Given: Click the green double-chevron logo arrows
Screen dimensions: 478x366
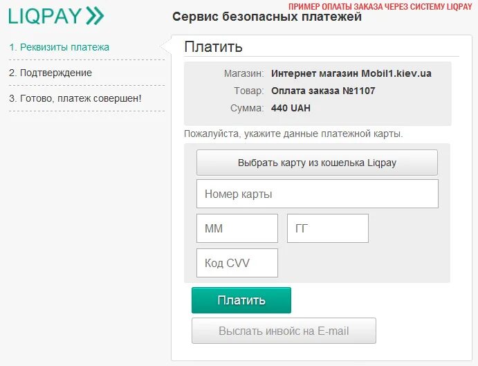Looking at the screenshot, I should [95, 16].
